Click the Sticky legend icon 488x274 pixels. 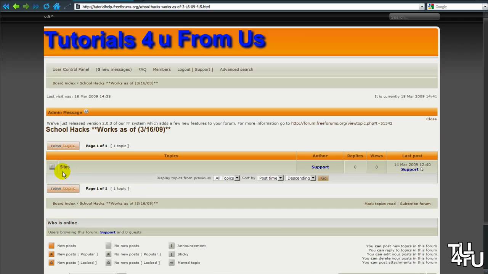[x=172, y=254]
